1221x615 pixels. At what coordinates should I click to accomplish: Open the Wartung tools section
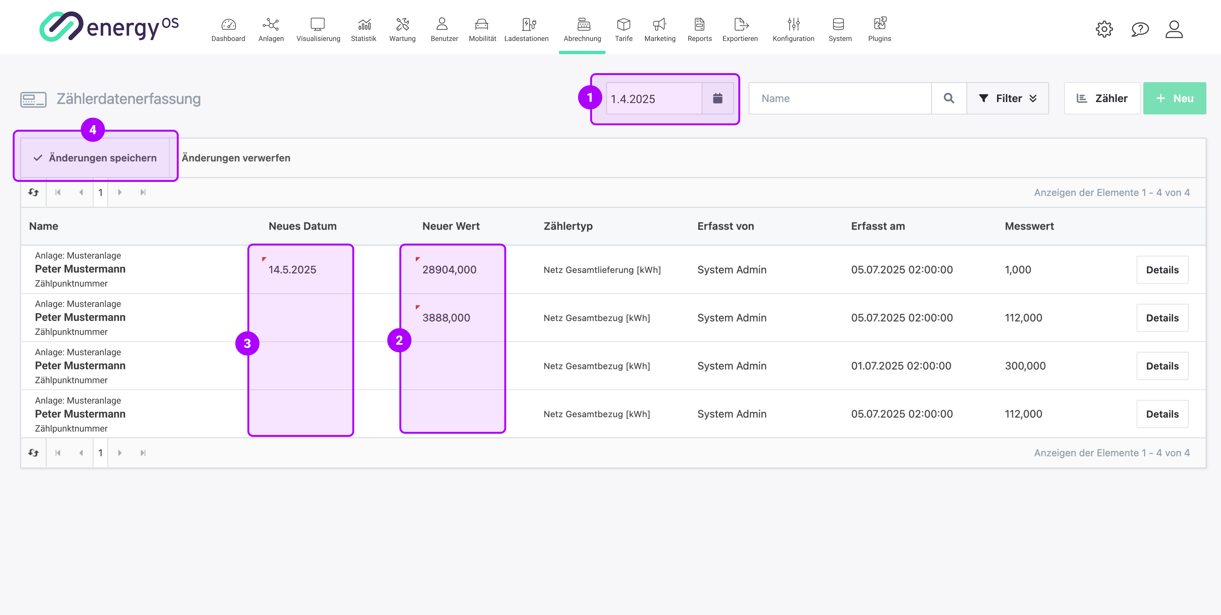(x=403, y=29)
